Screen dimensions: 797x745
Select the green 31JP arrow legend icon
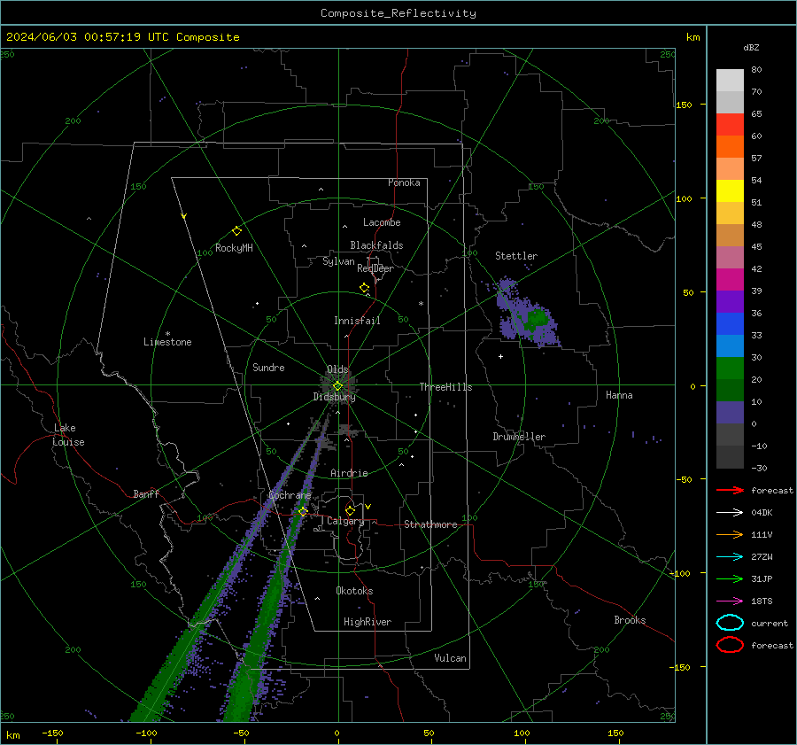coord(730,578)
